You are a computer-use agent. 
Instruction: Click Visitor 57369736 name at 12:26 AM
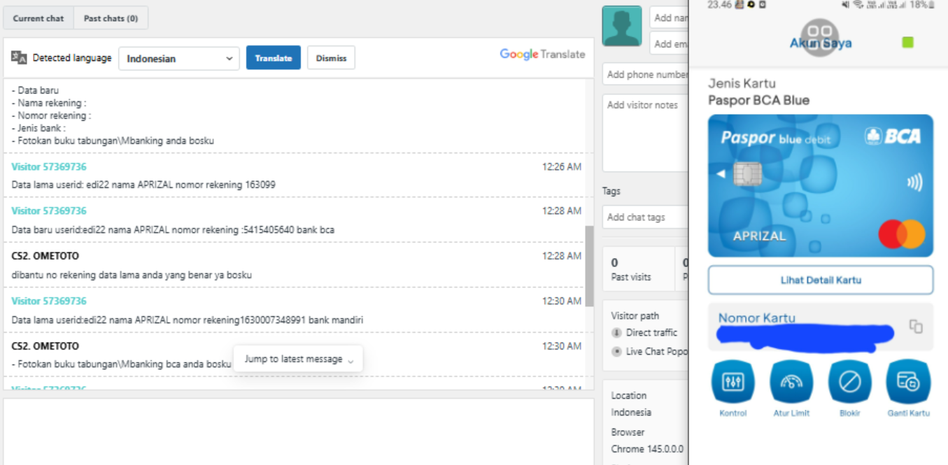pos(49,166)
